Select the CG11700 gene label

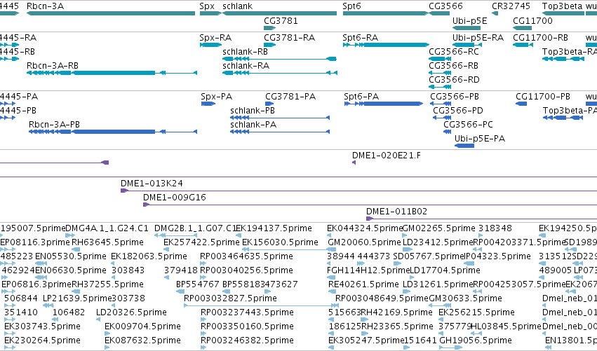click(532, 21)
